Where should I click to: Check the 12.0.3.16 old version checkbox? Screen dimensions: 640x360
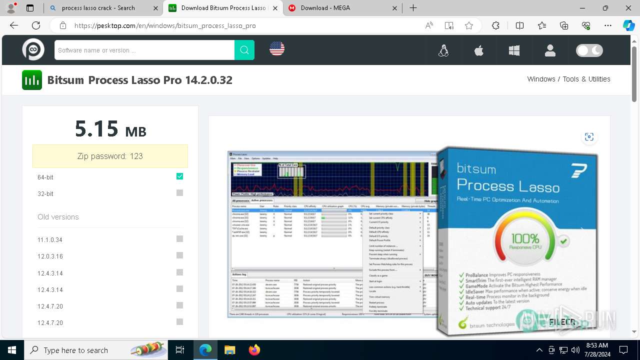click(179, 255)
